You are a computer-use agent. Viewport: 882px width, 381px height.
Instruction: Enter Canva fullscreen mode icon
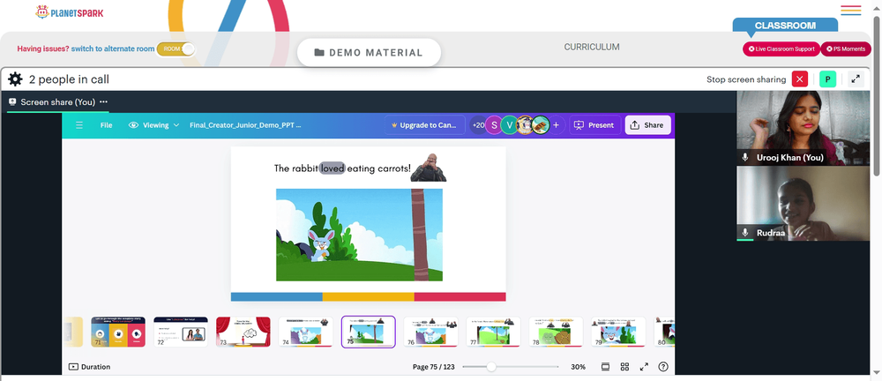644,367
